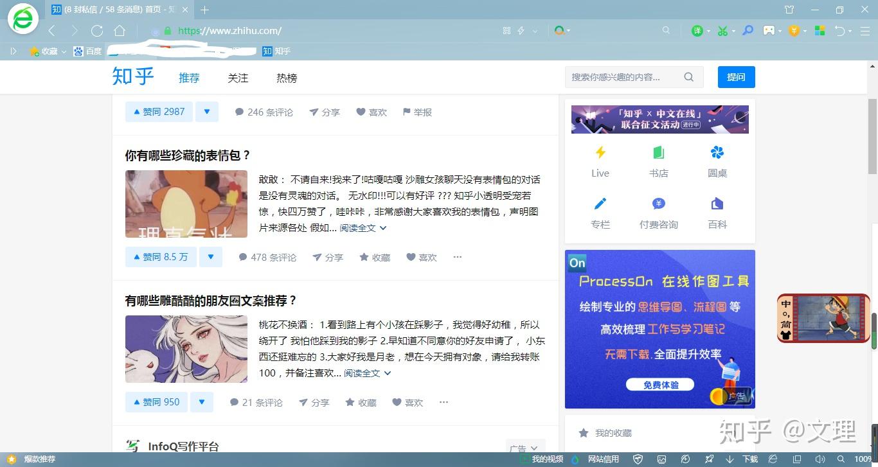Expand 阅读全文 for the 朋友圈文案 answer
This screenshot has height=467, width=878.
click(368, 373)
